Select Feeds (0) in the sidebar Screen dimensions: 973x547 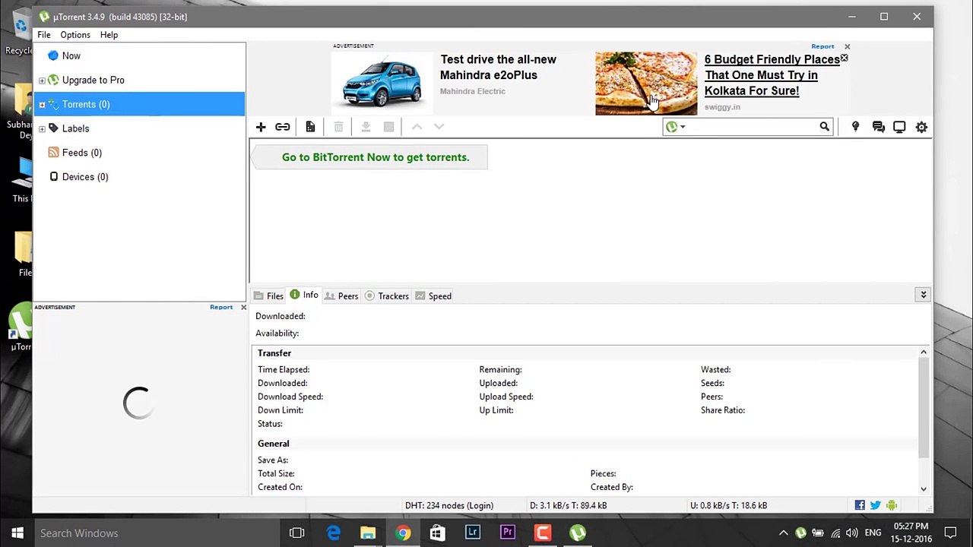pyautogui.click(x=82, y=153)
